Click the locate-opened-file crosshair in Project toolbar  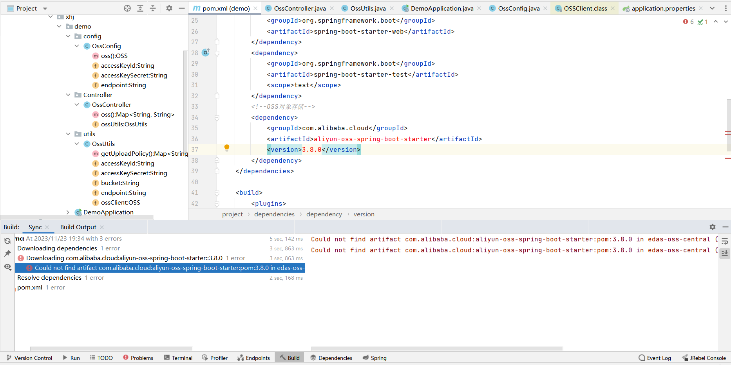tap(127, 8)
